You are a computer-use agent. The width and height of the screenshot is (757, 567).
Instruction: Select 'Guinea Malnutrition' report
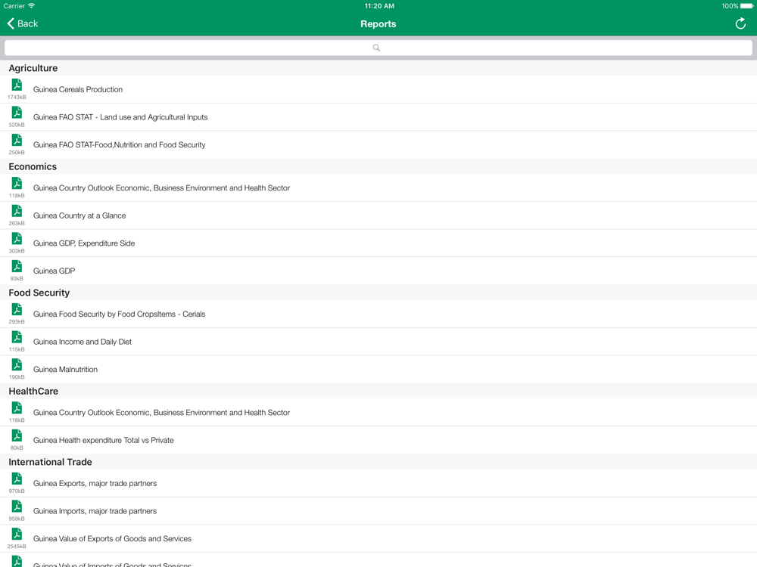[x=65, y=370]
